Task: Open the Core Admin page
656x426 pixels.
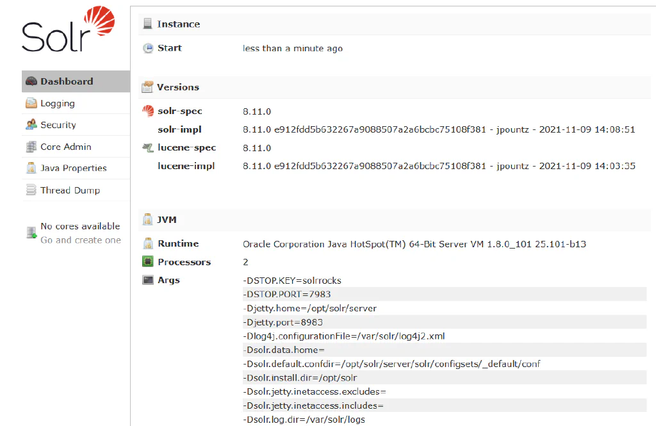Action: [76, 147]
